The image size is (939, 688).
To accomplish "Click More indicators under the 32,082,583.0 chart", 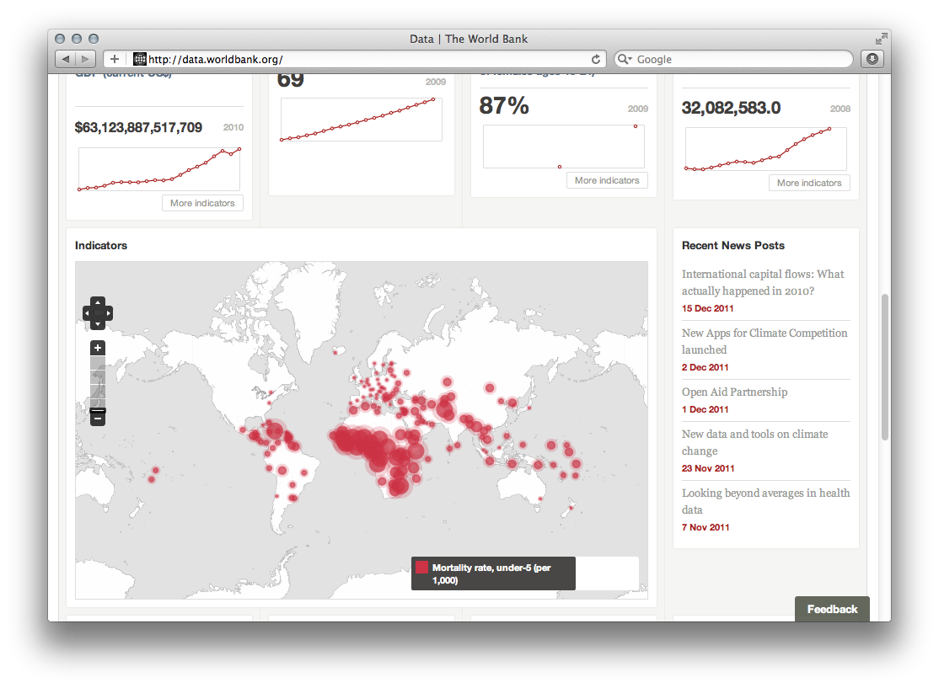I will (x=809, y=183).
